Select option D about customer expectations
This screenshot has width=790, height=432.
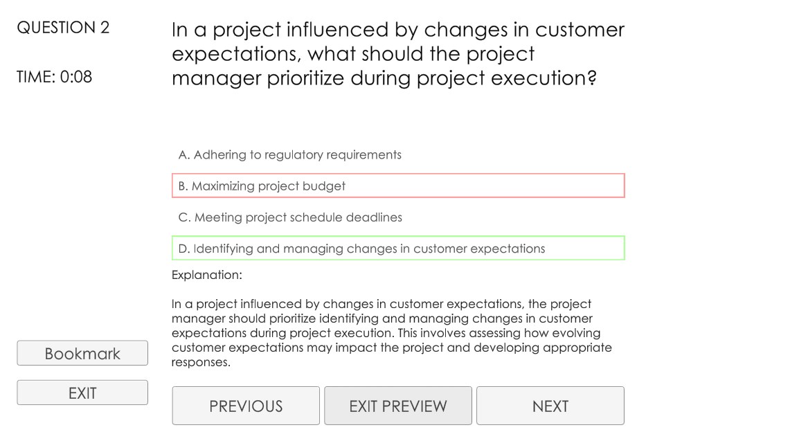point(397,249)
